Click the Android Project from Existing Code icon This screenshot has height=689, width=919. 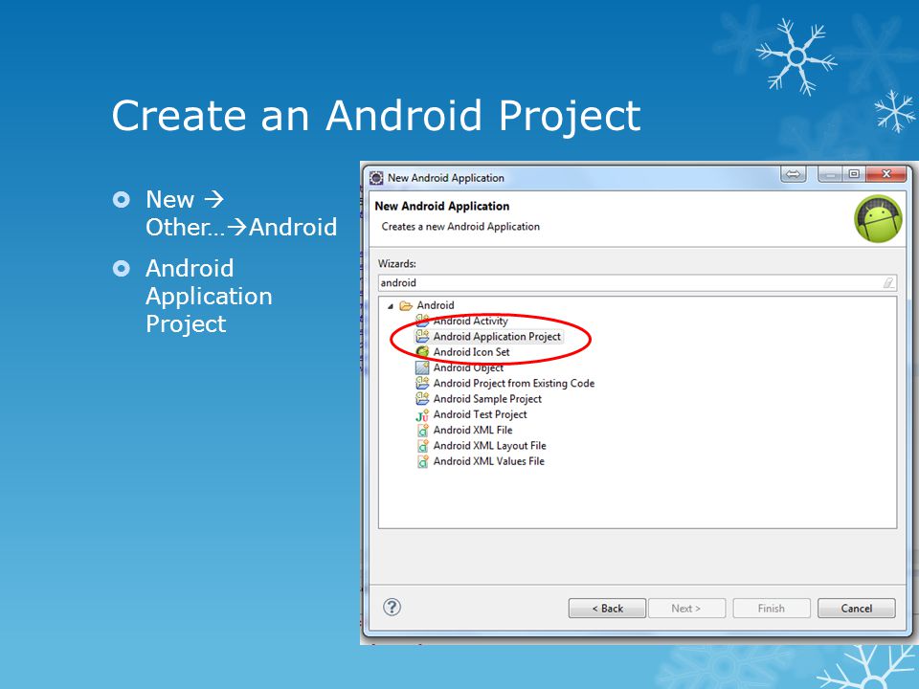coord(422,383)
